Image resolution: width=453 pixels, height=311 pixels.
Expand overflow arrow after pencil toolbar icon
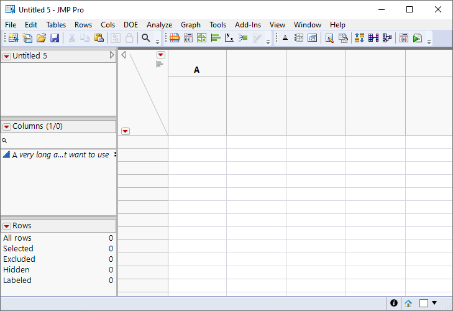[x=268, y=42]
